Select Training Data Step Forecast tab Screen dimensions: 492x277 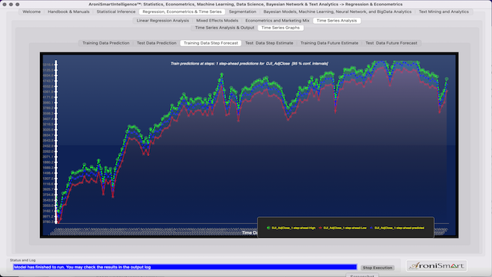coord(211,43)
